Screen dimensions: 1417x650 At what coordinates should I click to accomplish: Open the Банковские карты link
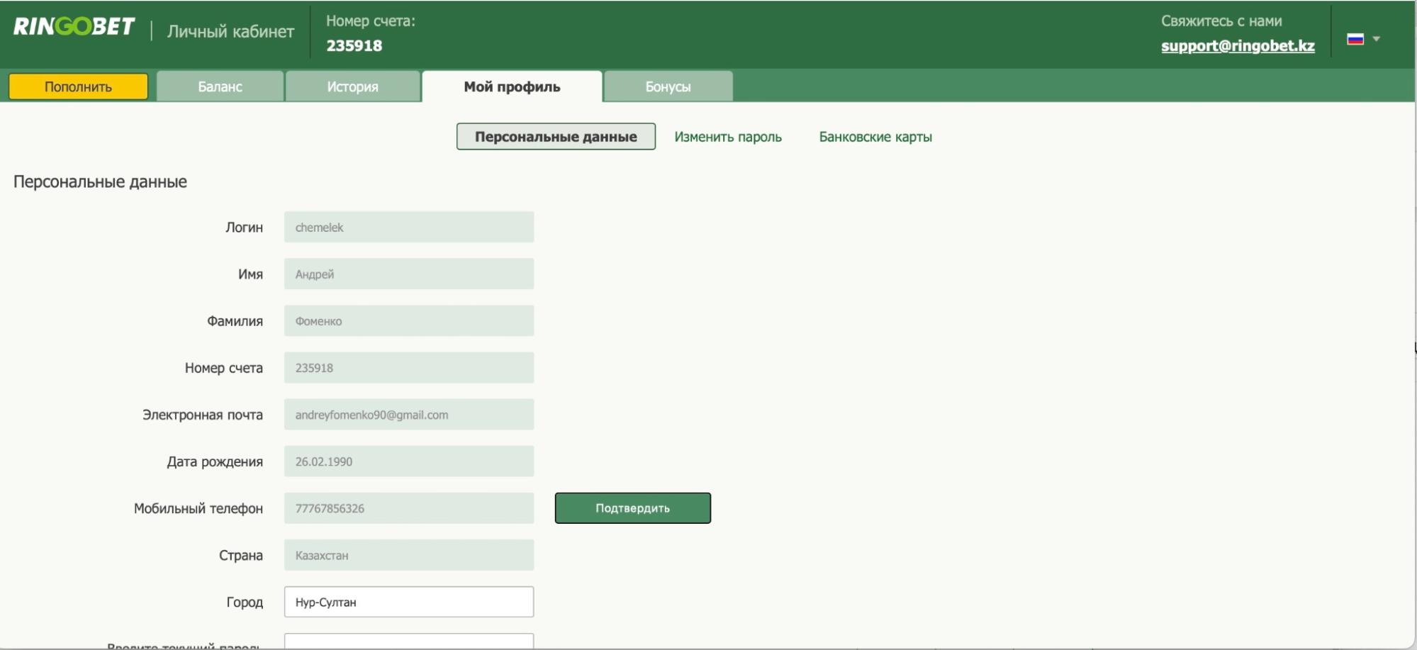[x=875, y=137]
